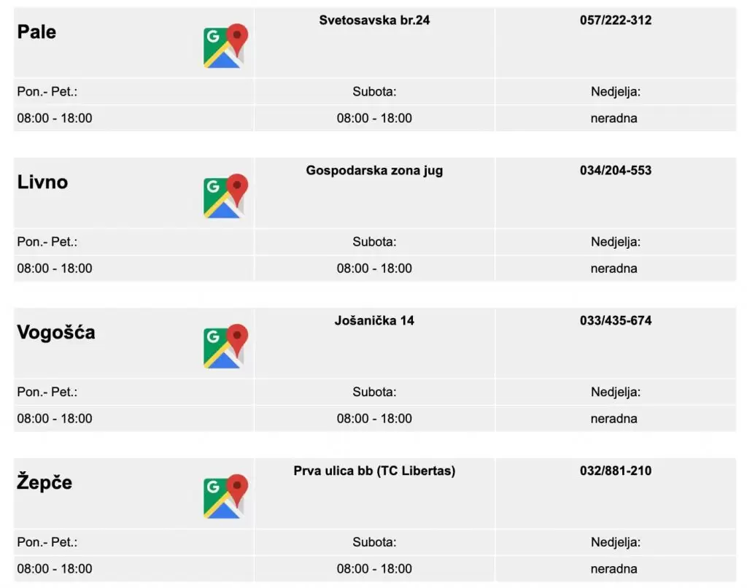Click the Vogošća phone number 033/435-674
747x588 pixels.
pyautogui.click(x=616, y=321)
